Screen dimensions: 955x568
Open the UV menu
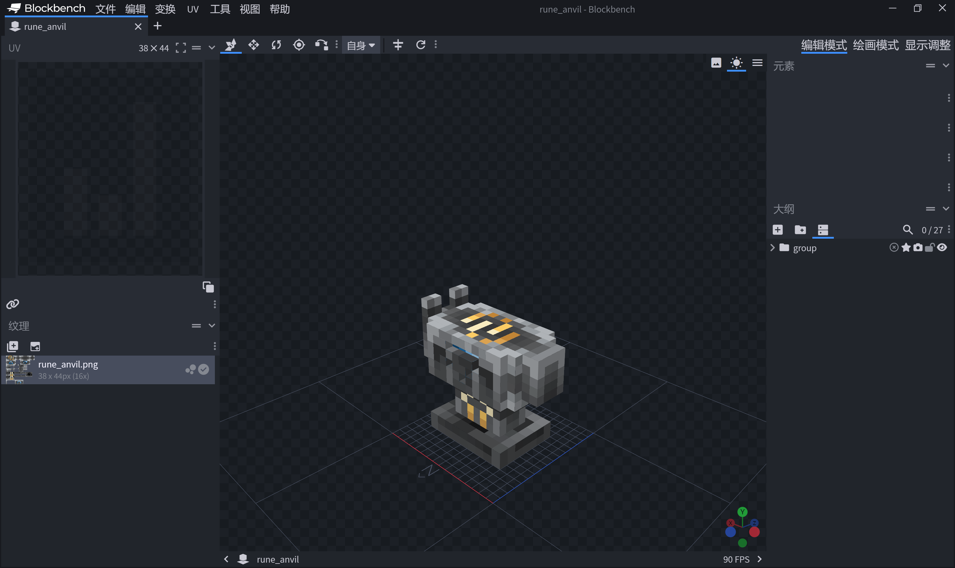click(x=193, y=9)
